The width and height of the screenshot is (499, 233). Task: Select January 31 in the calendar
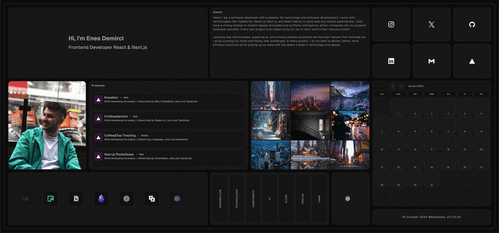click(x=432, y=178)
